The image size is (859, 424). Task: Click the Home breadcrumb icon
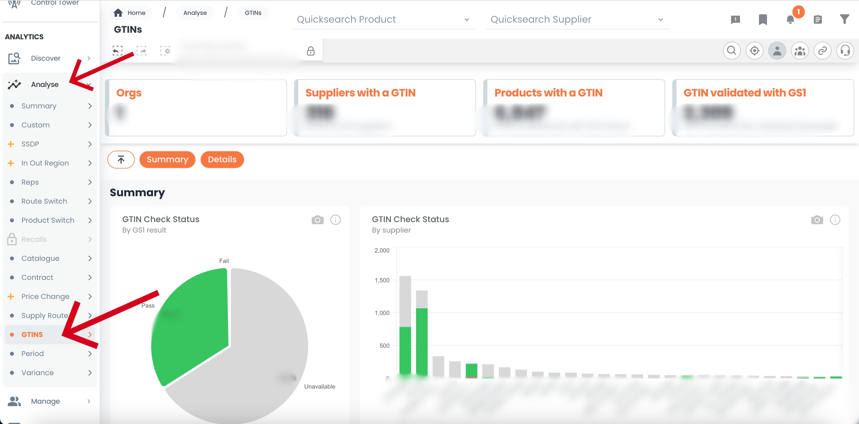tap(118, 13)
